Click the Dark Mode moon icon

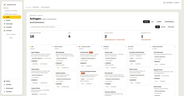(x=4, y=92)
